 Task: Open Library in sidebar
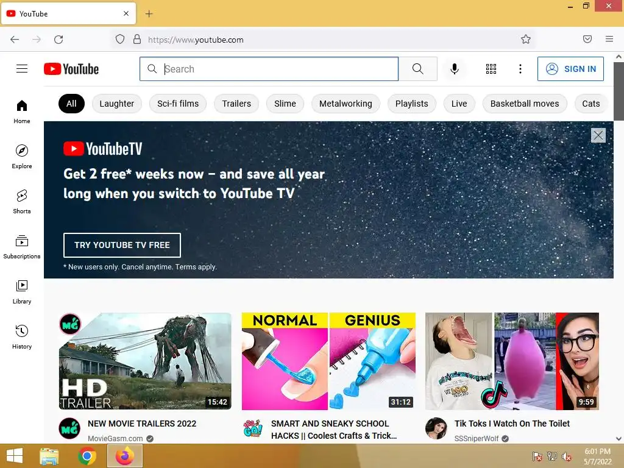(22, 292)
